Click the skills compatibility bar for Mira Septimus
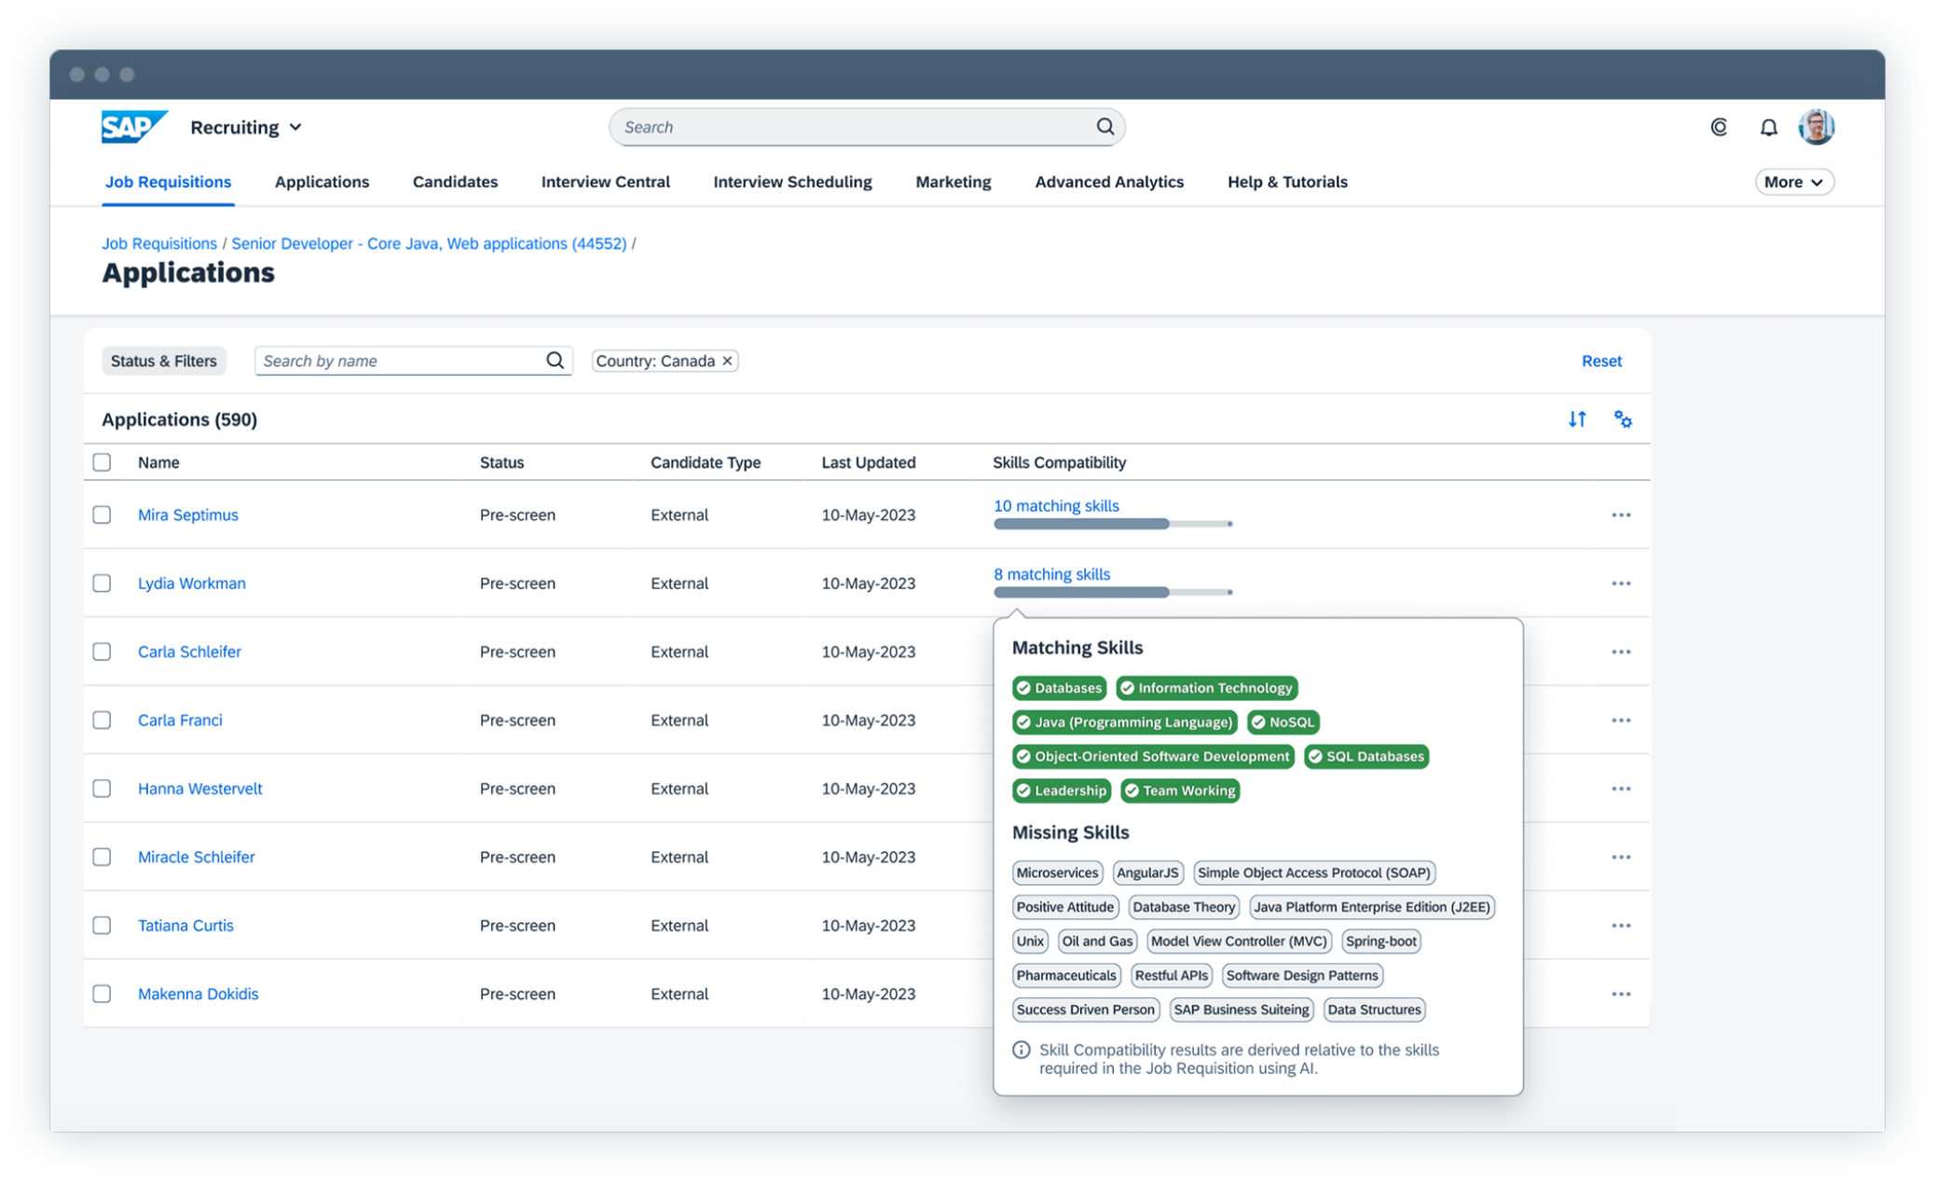Screen dimensions: 1935x1182 (x=1113, y=524)
